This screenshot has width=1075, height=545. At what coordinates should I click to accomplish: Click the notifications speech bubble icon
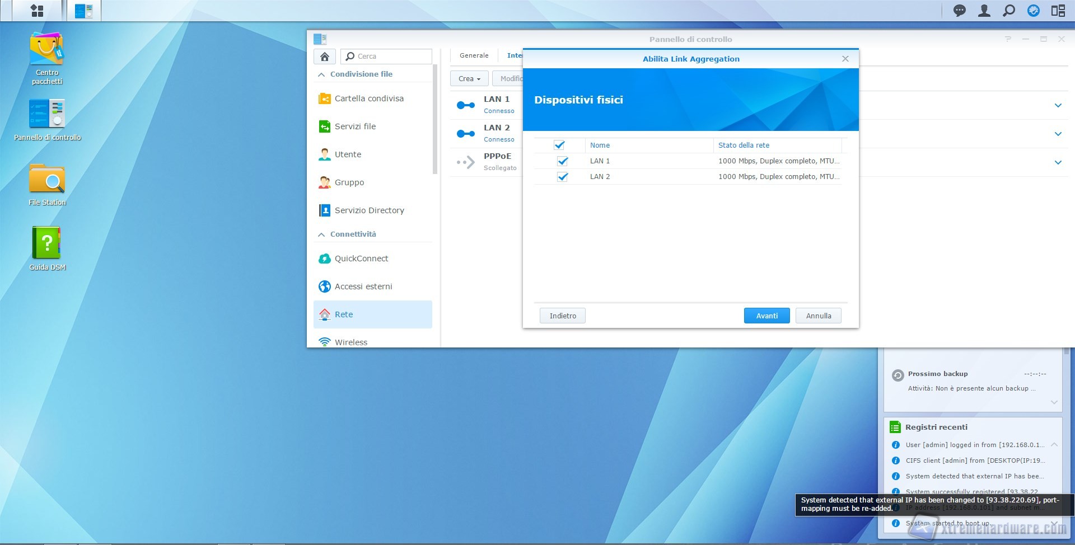(x=960, y=11)
